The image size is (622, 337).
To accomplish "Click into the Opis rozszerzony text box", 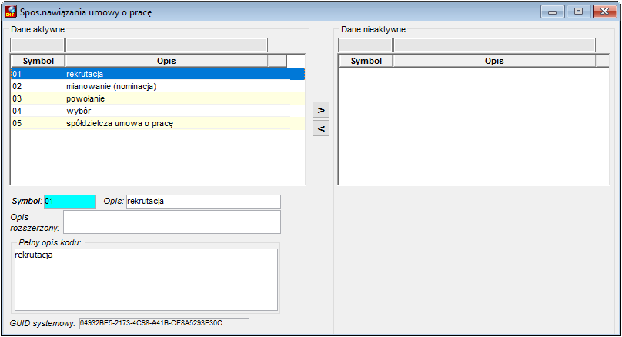I will (x=172, y=222).
